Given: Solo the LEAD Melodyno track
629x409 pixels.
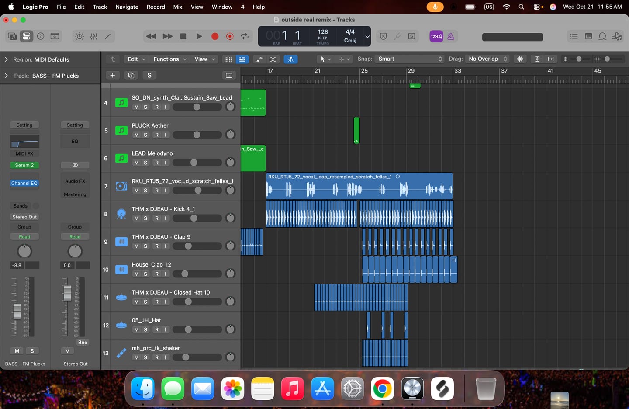Looking at the screenshot, I should click(145, 163).
